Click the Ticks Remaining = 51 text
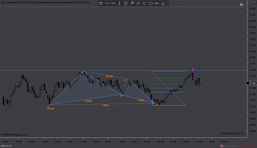Image resolution: width=257 pixels, height=148 pixels. point(232,134)
